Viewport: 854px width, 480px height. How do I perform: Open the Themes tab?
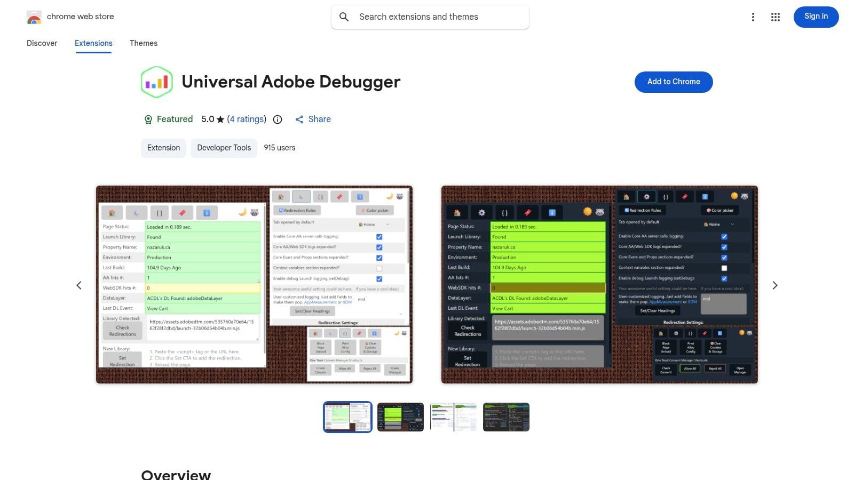pyautogui.click(x=144, y=43)
